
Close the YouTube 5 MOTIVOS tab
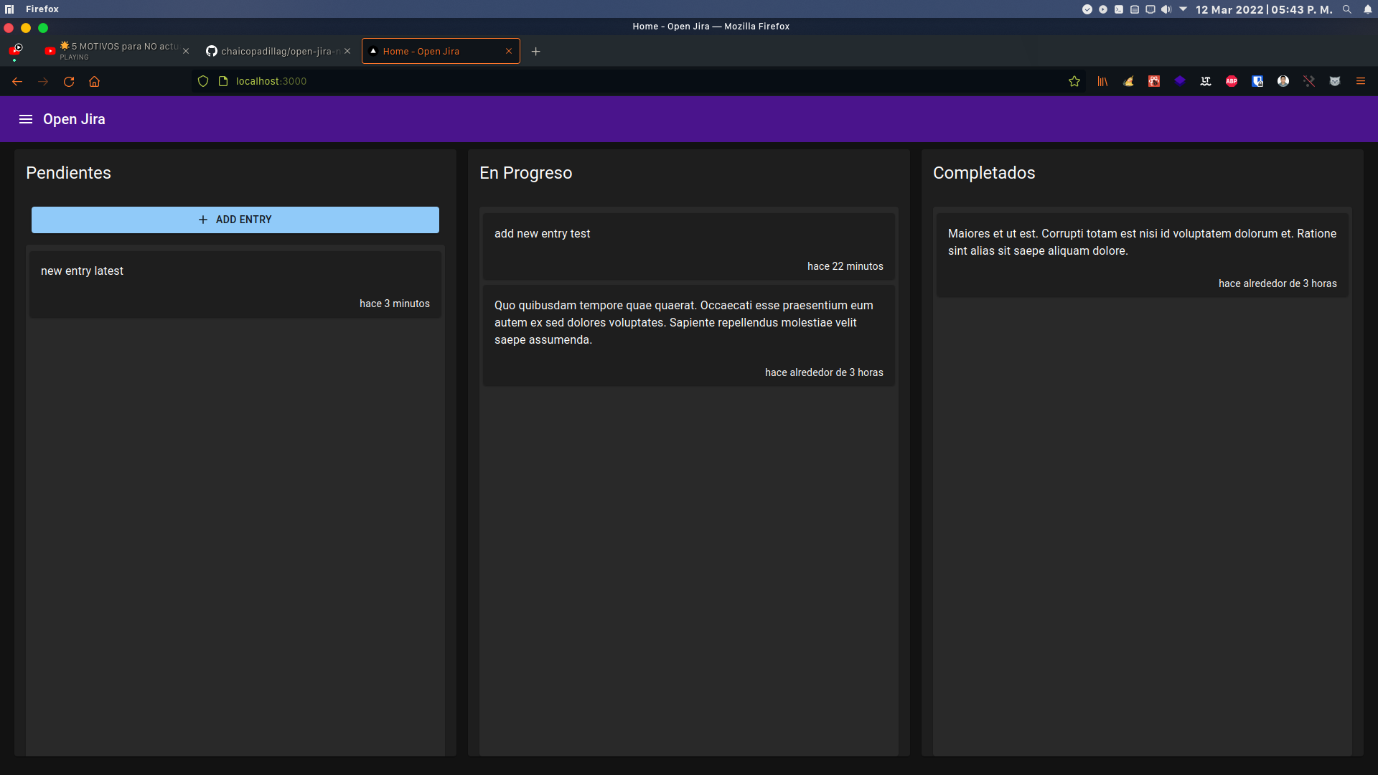(186, 51)
